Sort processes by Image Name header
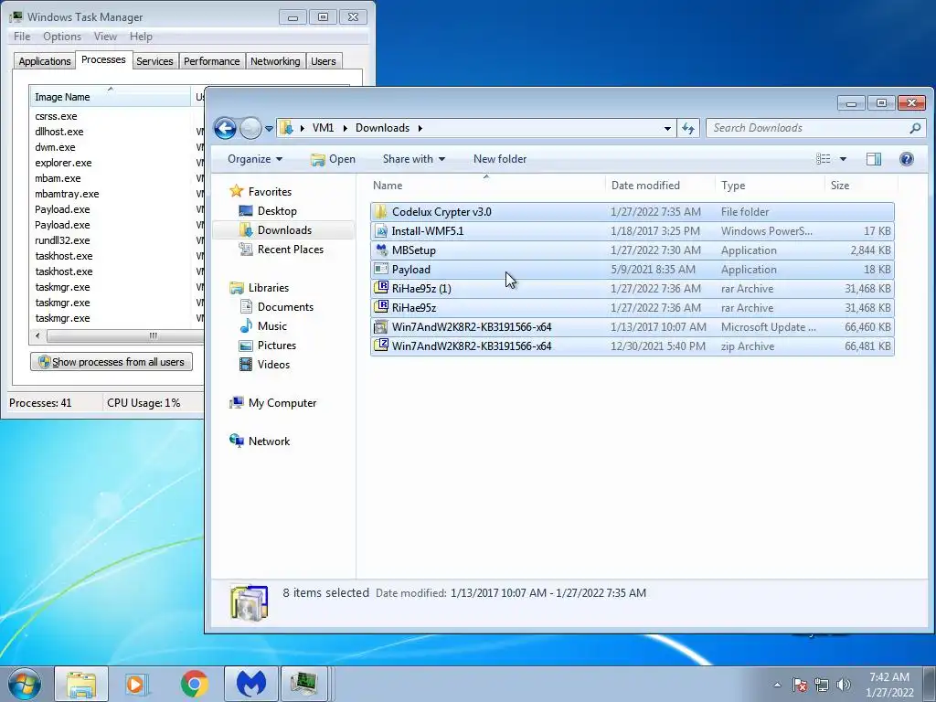 pos(111,97)
